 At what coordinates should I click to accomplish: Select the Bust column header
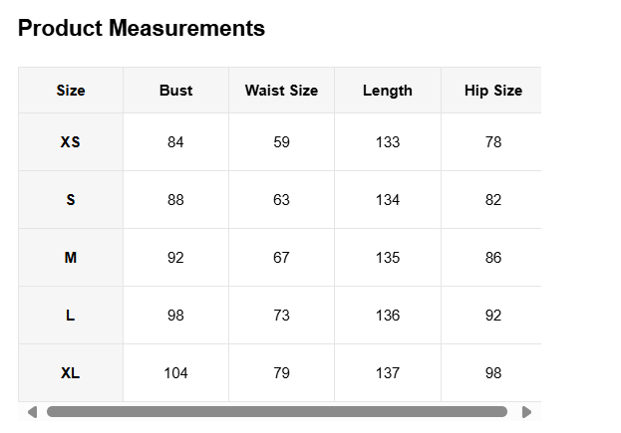[x=175, y=91]
